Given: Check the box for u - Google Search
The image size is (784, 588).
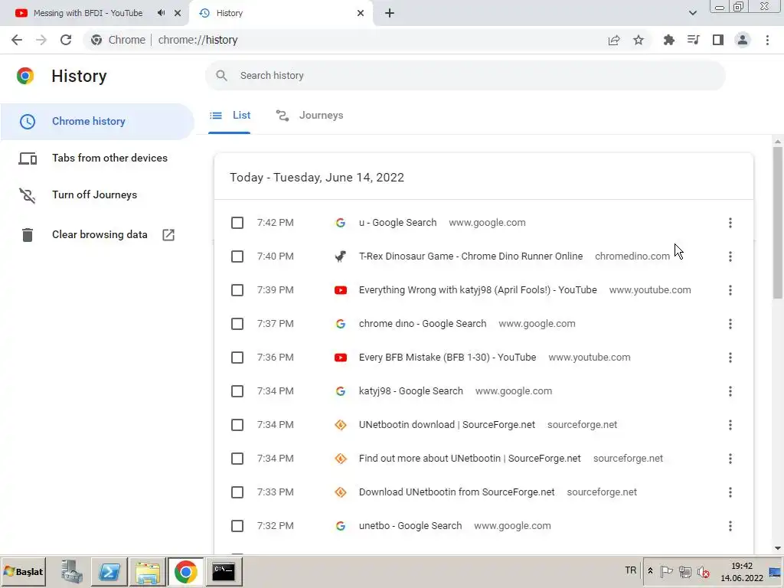Looking at the screenshot, I should [x=237, y=223].
